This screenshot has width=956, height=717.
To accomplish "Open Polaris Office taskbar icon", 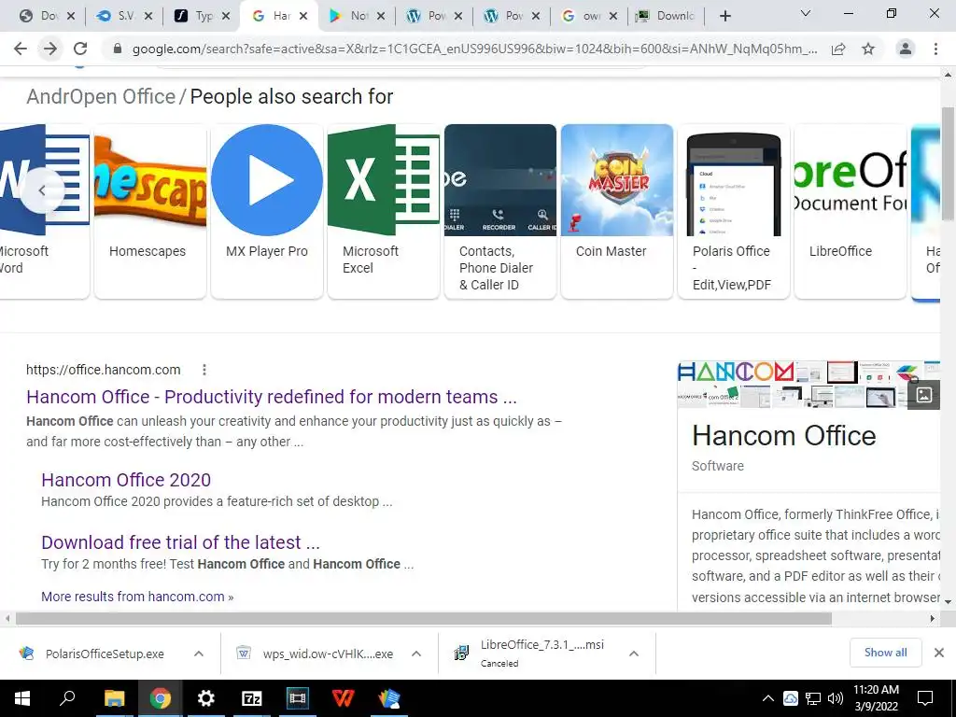I will tap(388, 698).
